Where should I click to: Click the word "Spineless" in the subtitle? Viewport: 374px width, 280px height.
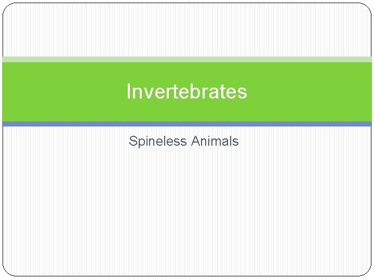(158, 141)
